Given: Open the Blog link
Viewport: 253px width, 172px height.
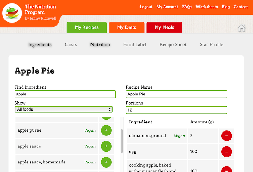Looking at the screenshot, I should [226, 7].
